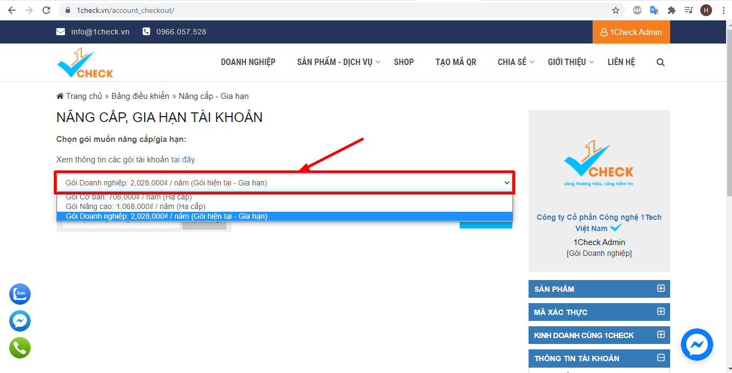The height and width of the screenshot is (373, 732).
Task: Open site search with magnifier icon
Action: tap(660, 62)
